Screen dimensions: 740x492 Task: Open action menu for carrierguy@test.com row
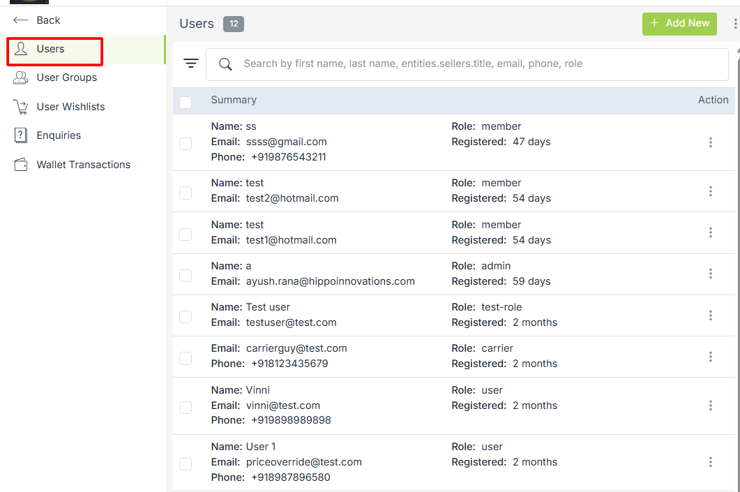coord(710,357)
